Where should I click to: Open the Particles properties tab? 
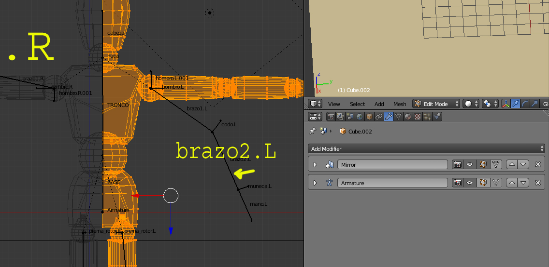point(427,117)
